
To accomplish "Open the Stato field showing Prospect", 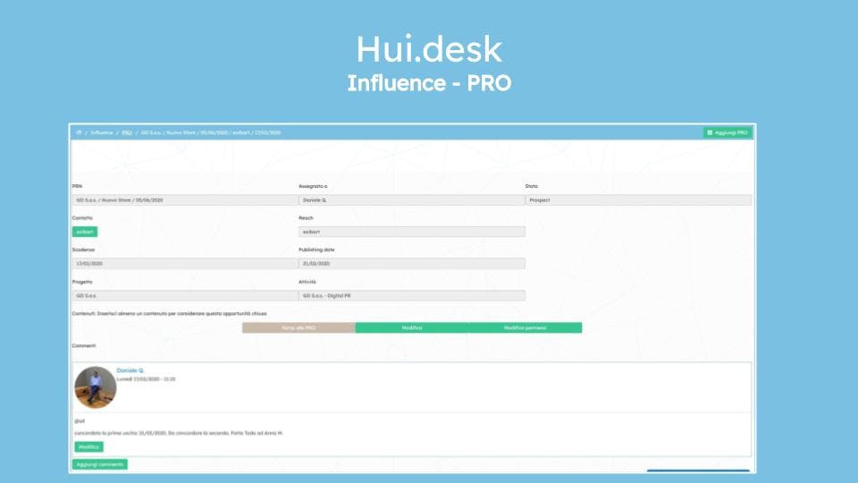I will (638, 200).
